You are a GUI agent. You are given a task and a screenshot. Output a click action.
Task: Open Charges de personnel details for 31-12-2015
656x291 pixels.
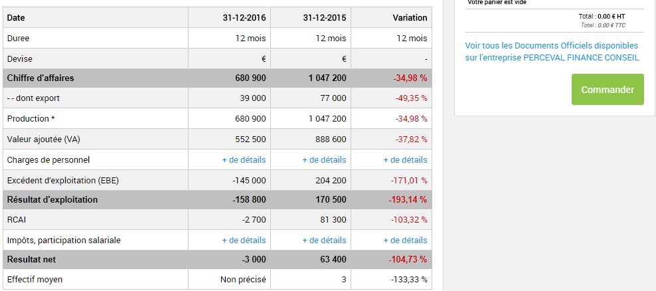(x=324, y=159)
